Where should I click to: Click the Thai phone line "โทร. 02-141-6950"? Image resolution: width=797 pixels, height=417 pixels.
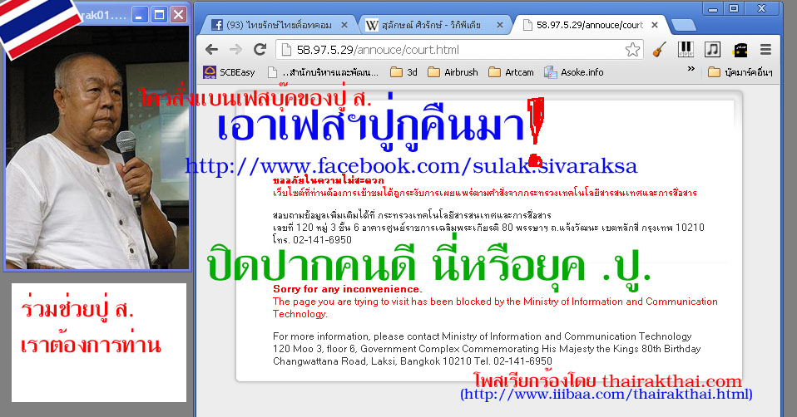(x=312, y=240)
